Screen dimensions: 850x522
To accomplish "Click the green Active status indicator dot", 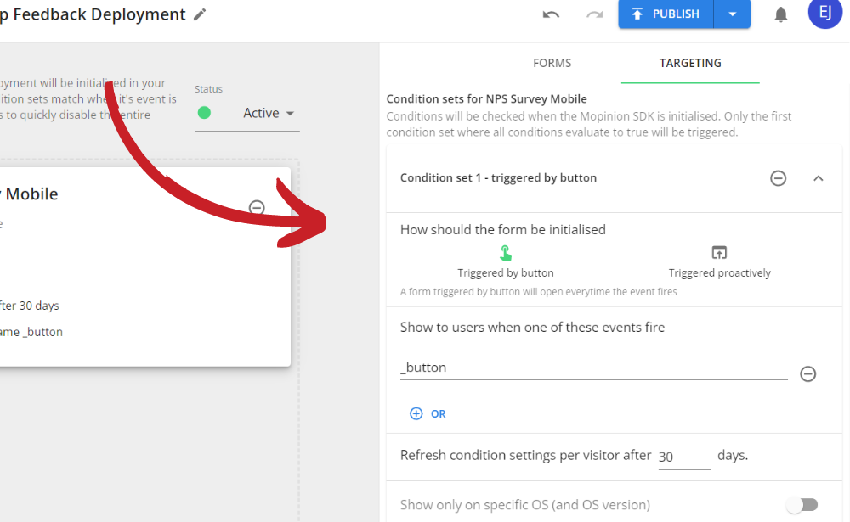I will 204,112.
